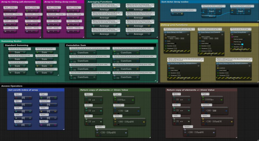The width and height of the screenshot is (259, 141).
Task: Open Line Colour swatch on Draw Debug Line (Forward)
Action: coord(210,44)
